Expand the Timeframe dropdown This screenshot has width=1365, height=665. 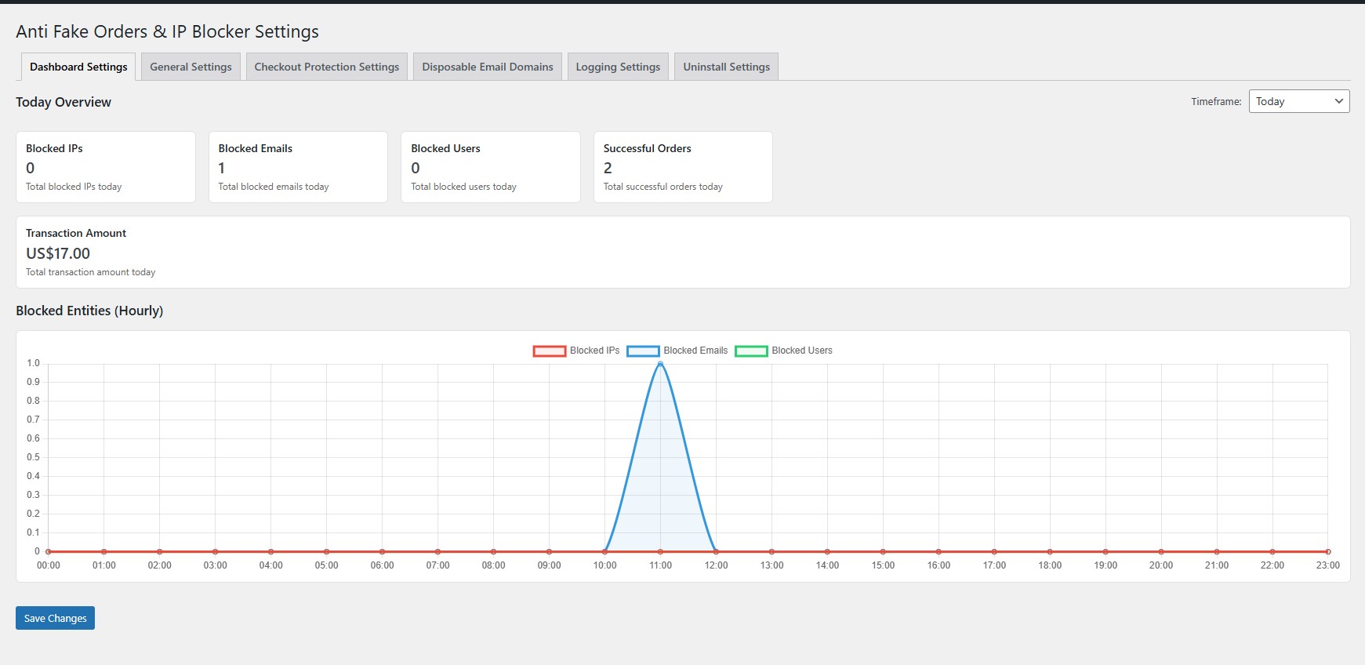(x=1298, y=101)
